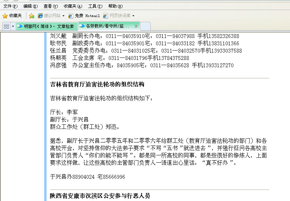Open the 收藏夹 menu in menu bar

click(x=73, y=6)
